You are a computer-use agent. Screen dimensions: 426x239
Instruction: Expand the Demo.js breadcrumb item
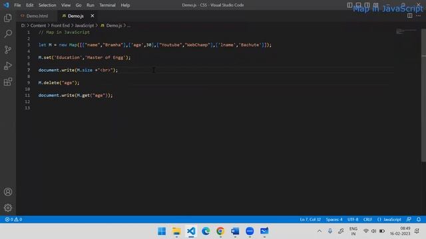click(111, 25)
